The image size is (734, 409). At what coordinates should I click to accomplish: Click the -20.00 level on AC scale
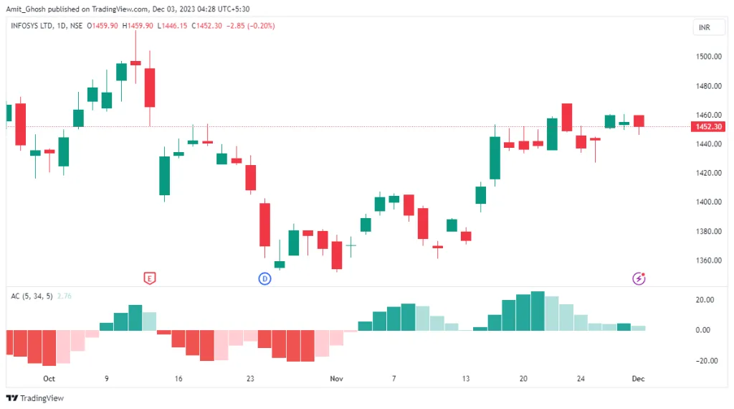[x=705, y=361]
